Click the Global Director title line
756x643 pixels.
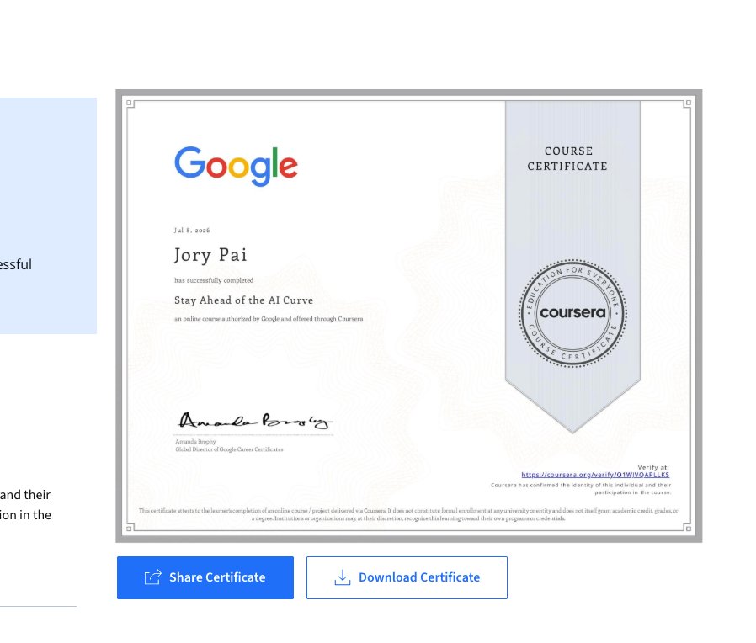coord(229,449)
